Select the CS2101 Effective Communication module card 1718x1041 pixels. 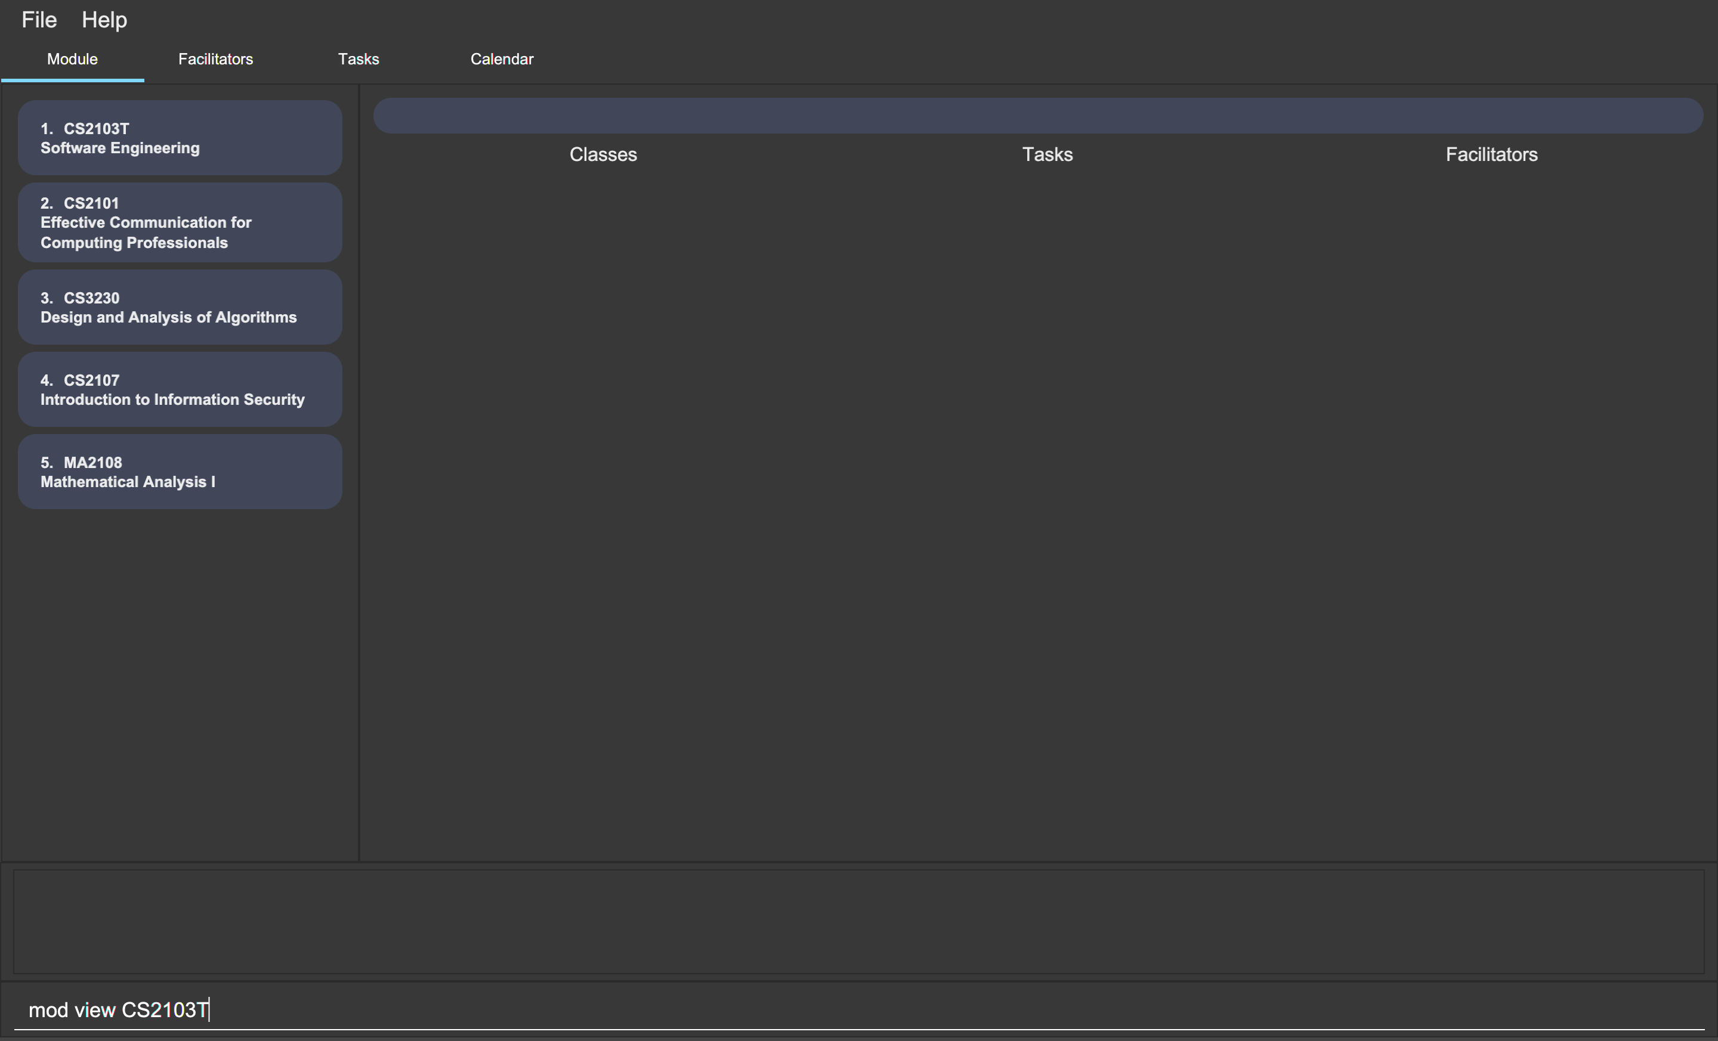point(180,223)
